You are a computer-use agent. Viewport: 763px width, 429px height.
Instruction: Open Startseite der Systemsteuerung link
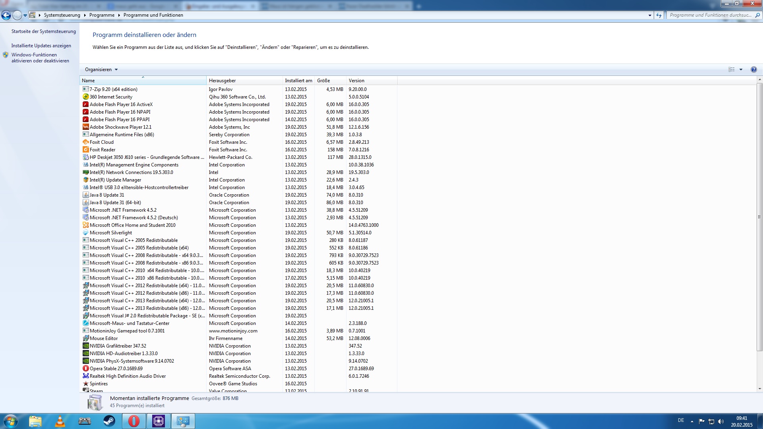click(43, 31)
